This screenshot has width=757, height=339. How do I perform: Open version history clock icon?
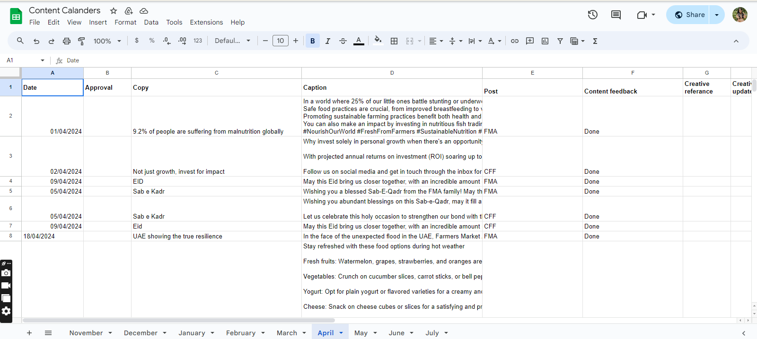tap(593, 15)
